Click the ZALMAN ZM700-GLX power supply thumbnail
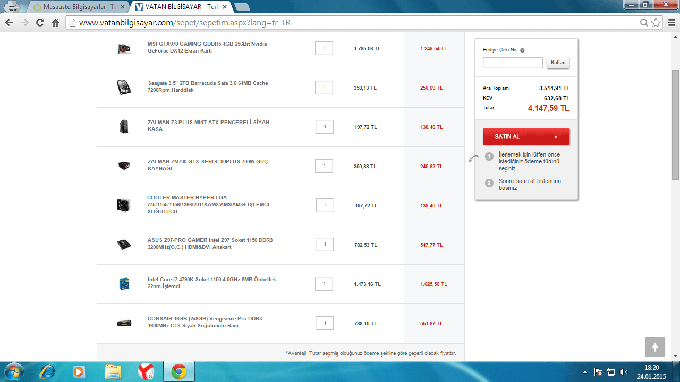Screen dimensions: 680x382 coord(124,166)
